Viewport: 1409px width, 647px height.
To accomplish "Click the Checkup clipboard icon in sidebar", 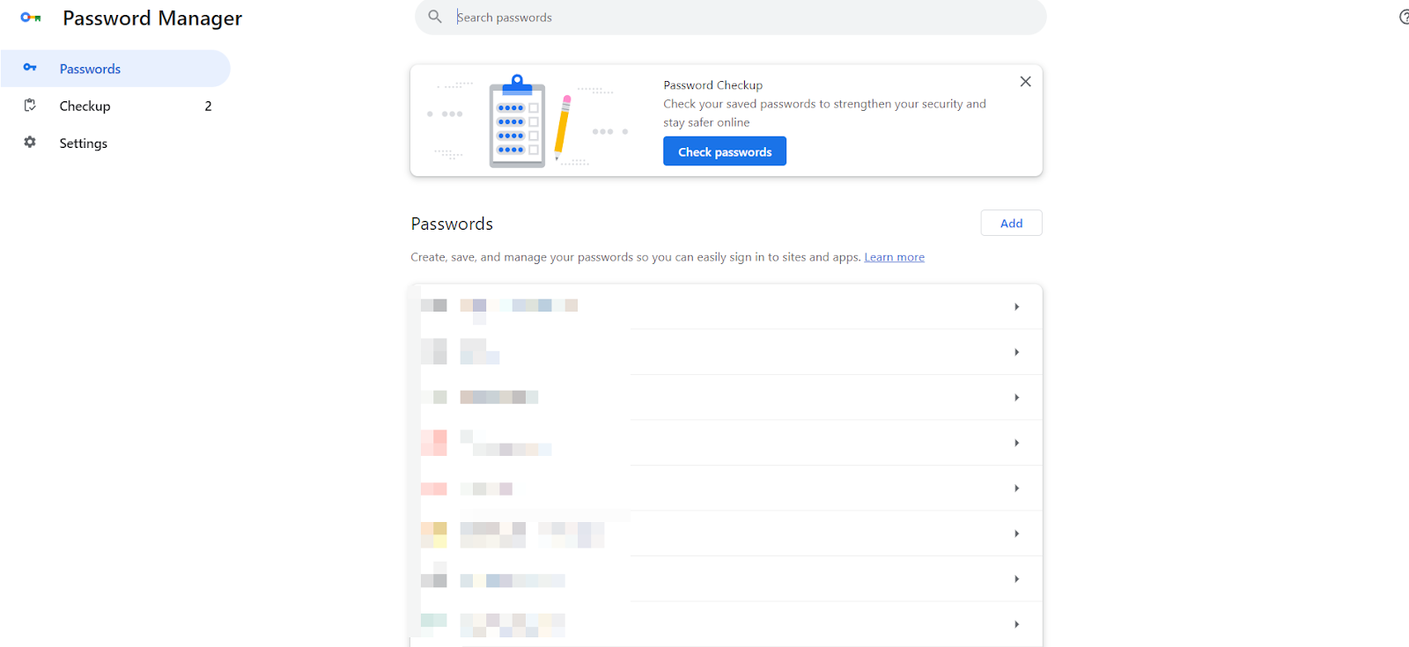I will click(x=30, y=106).
